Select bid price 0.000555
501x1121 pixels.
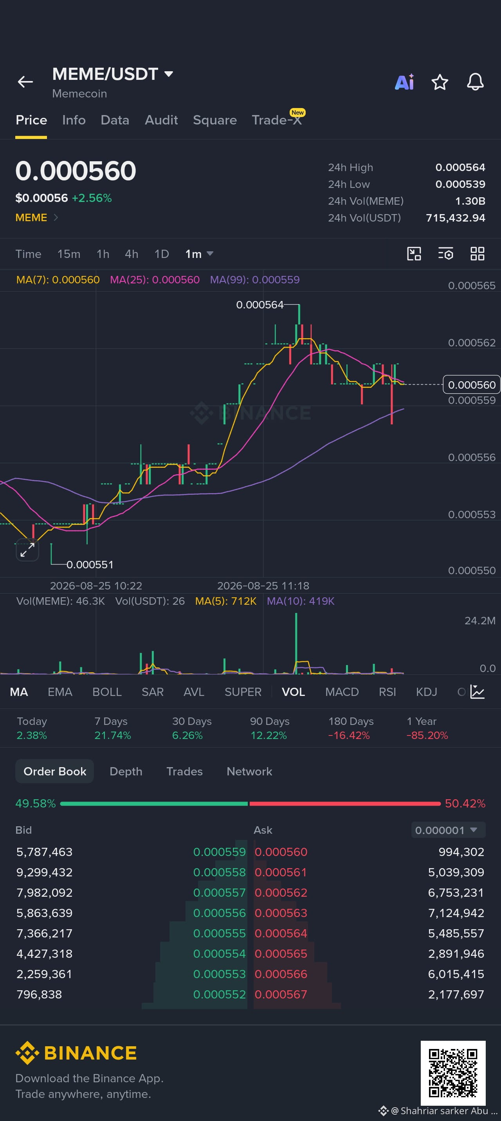(219, 933)
